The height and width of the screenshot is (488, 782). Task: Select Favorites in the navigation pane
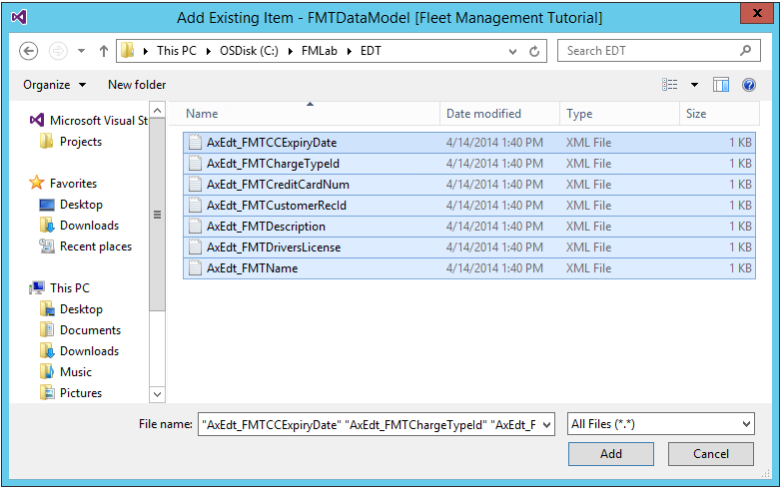coord(63,184)
